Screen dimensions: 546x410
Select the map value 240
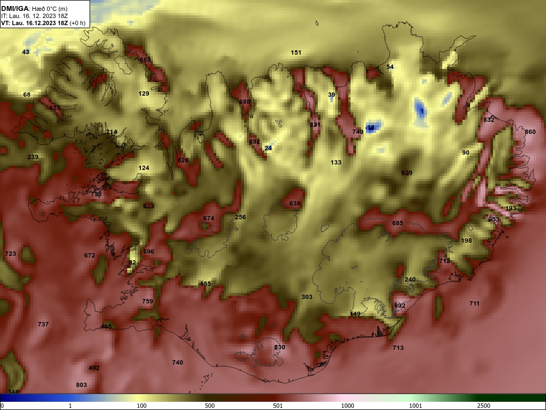click(410, 279)
